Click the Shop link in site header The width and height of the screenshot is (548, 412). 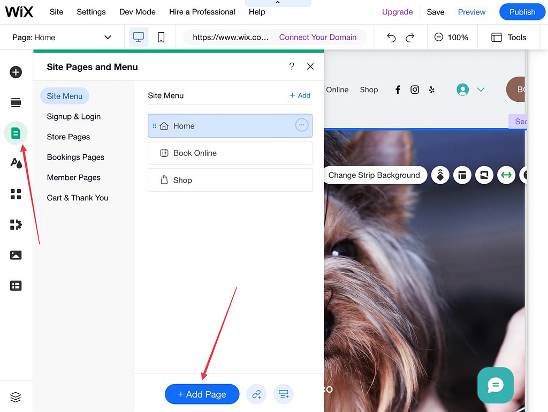(x=369, y=89)
